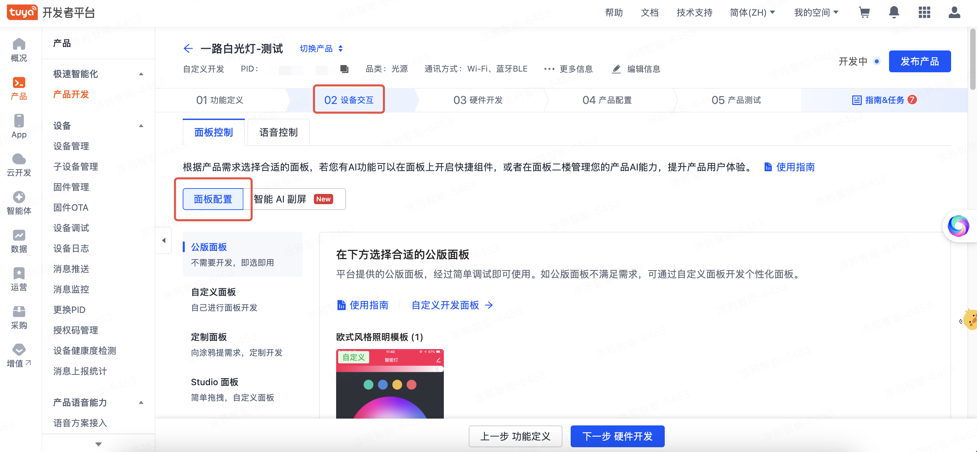
Task: Switch to the 面板控制 tab
Action: (213, 132)
